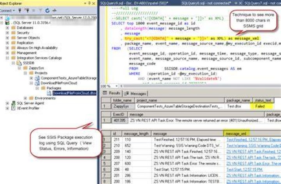This screenshot has height=184, width=281.
Task: Close the SQLQuery8.sql tab
Action: pyautogui.click(x=241, y=3)
